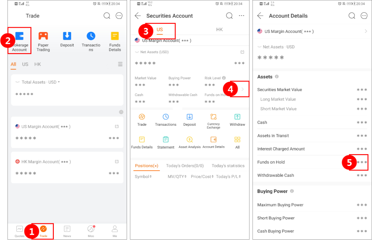Click the info icon beside Risk Level
Screen dimensions: 372x249
224,78
